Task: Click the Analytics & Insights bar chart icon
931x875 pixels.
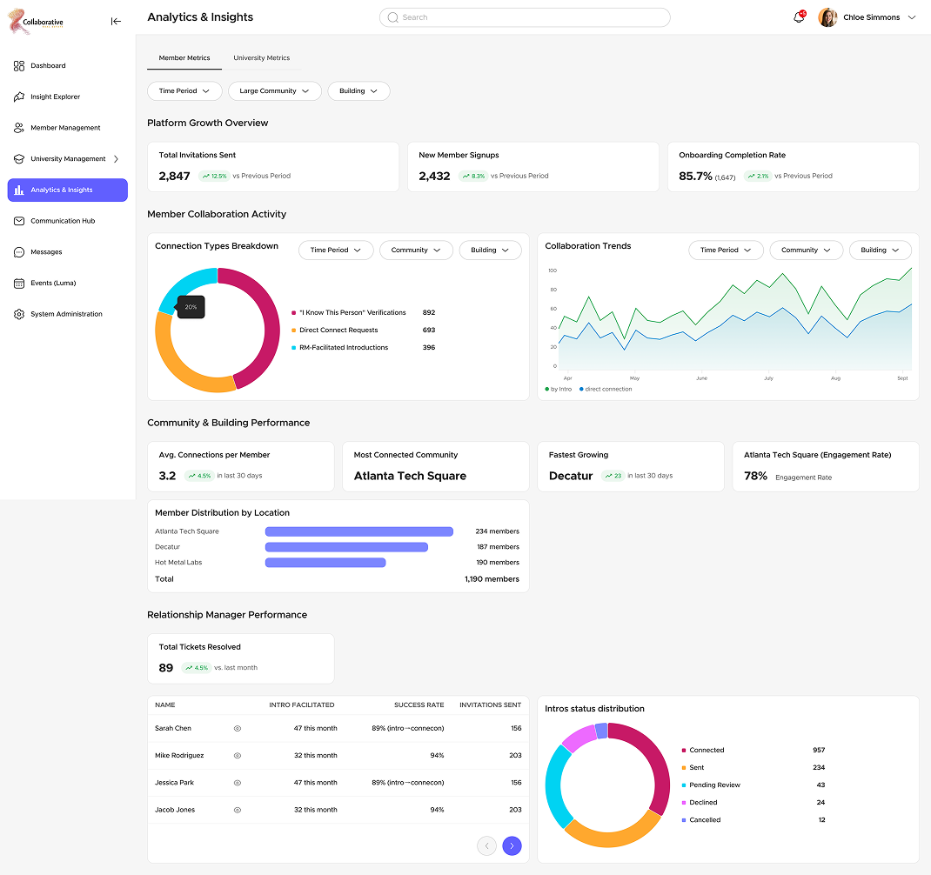Action: (x=19, y=190)
